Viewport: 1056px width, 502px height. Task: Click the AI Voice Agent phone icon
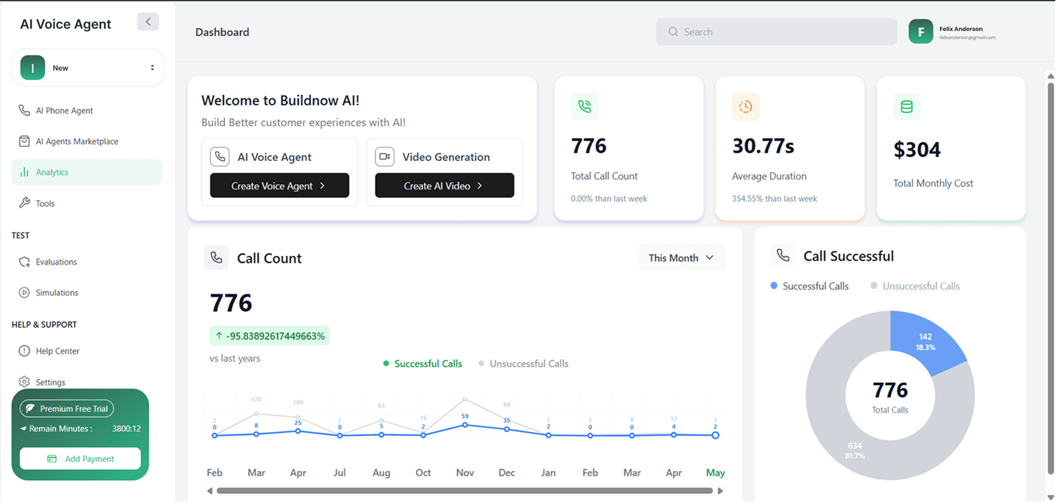pyautogui.click(x=219, y=157)
